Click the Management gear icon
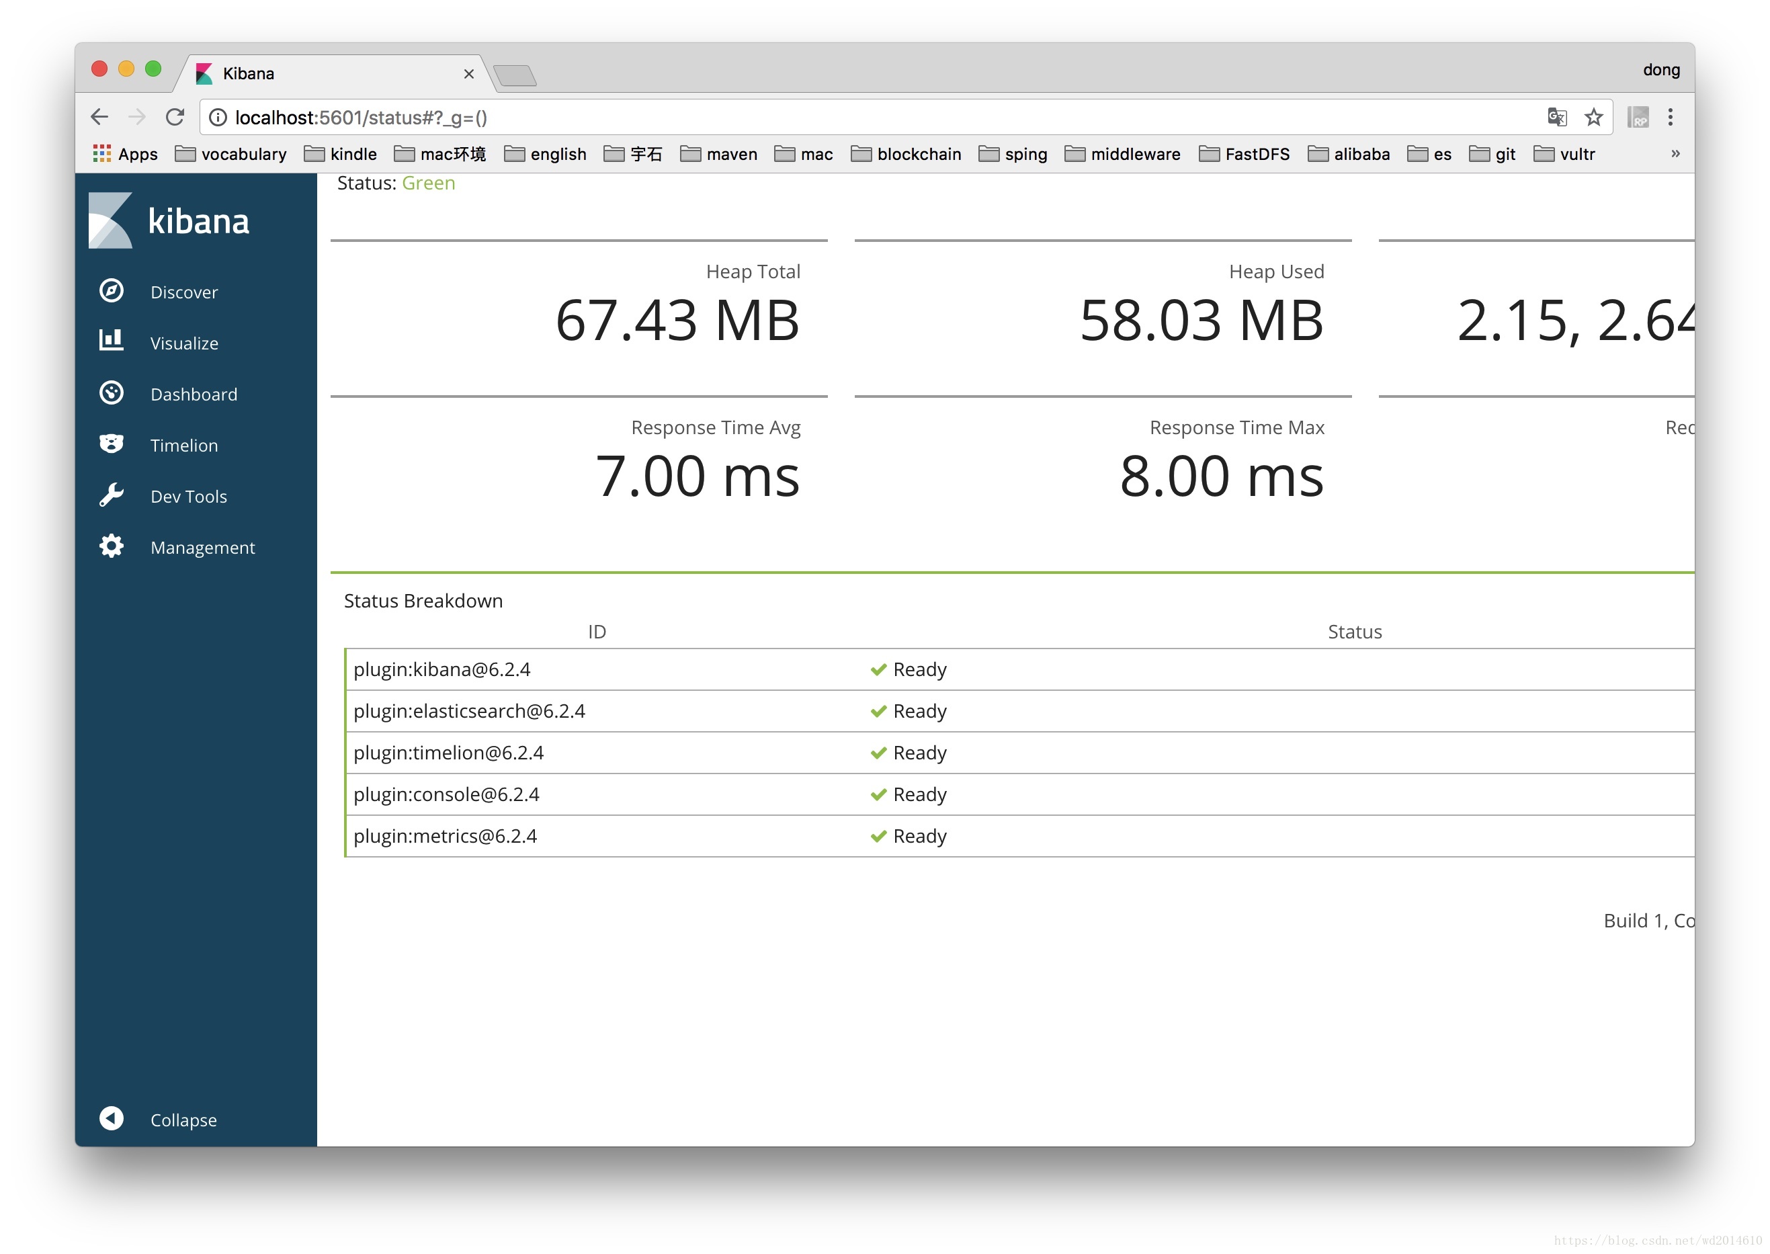Image resolution: width=1770 pixels, height=1254 pixels. pos(111,546)
